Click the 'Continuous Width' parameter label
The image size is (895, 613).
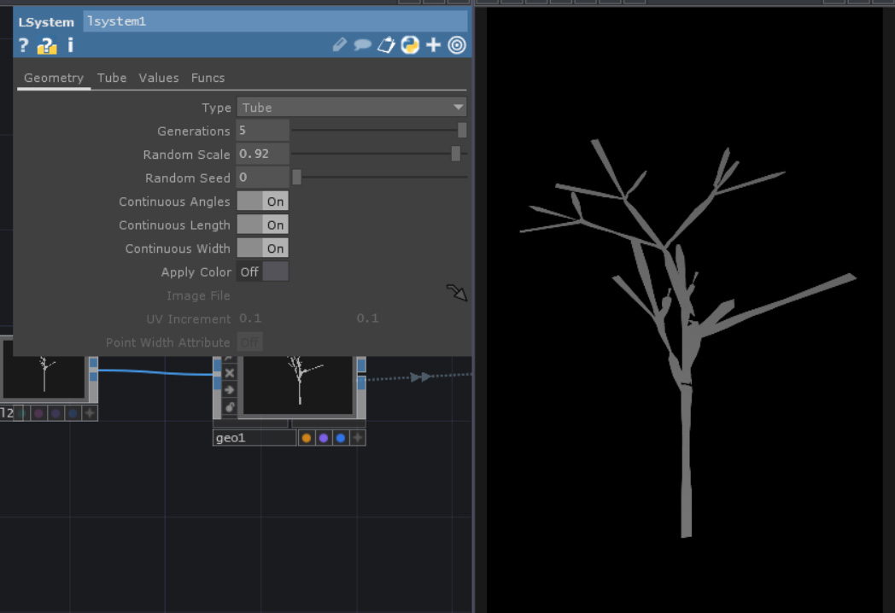click(178, 248)
